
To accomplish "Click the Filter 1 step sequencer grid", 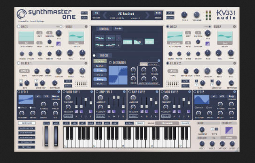I will pyautogui.click(x=81, y=84).
